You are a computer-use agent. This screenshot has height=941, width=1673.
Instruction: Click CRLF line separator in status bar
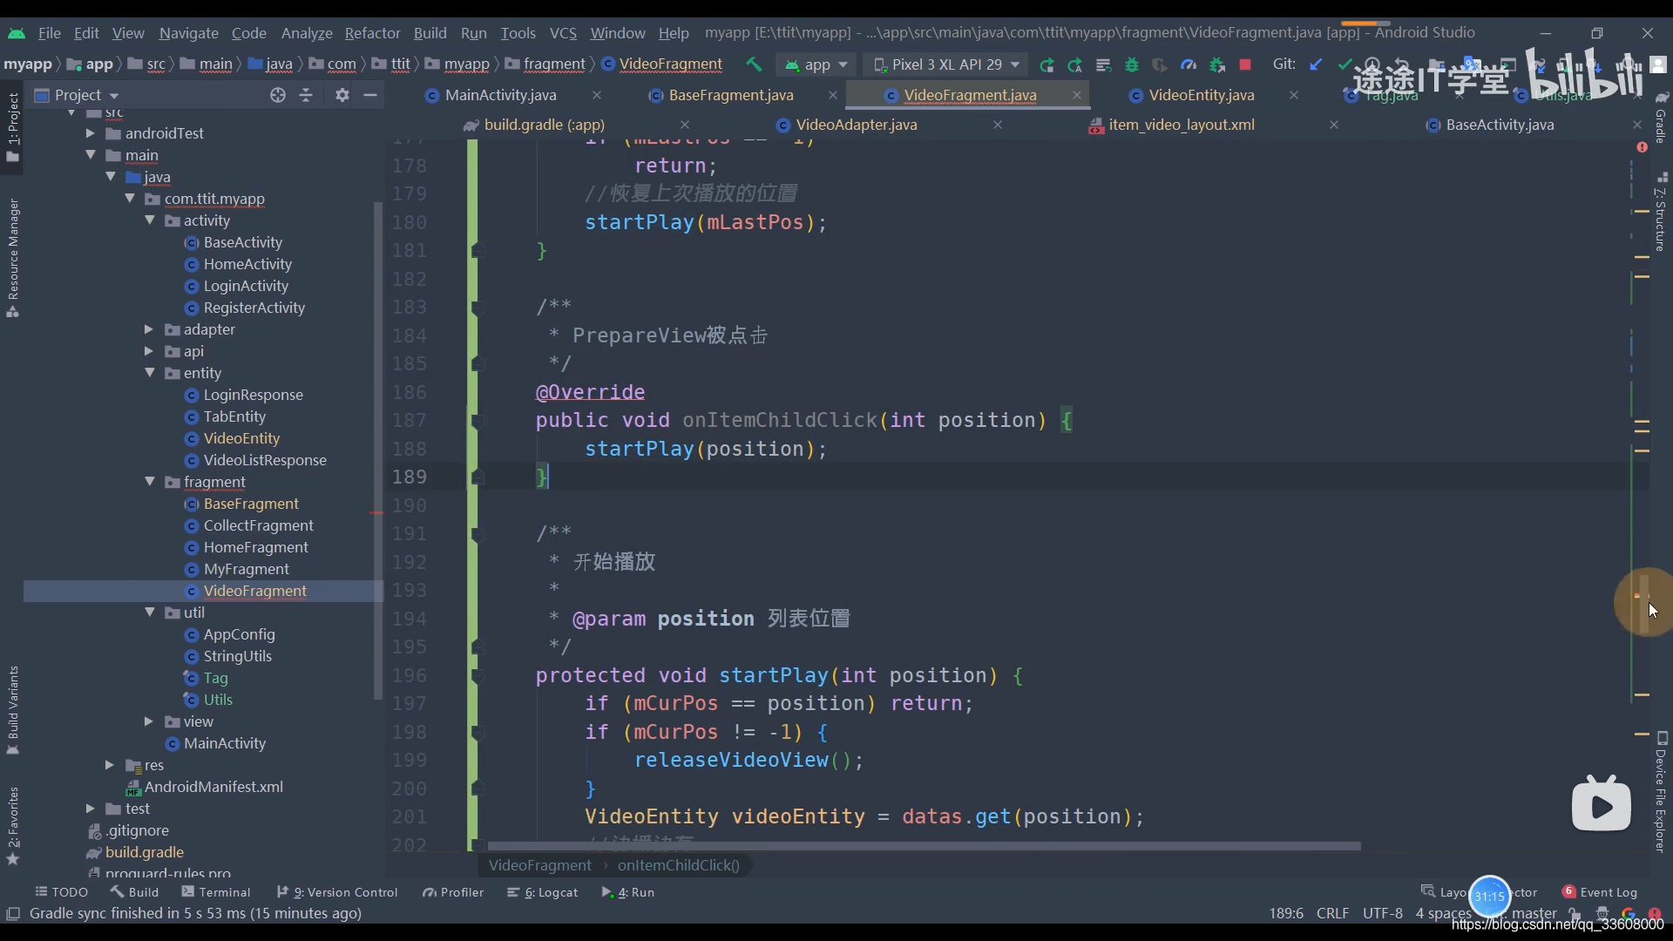(1332, 913)
